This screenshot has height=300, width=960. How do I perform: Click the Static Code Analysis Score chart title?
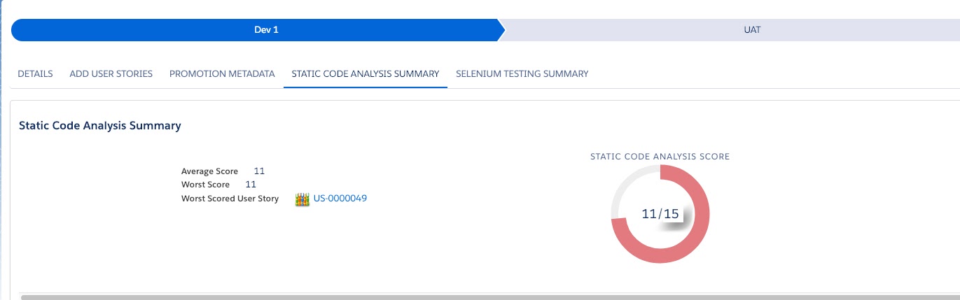660,157
